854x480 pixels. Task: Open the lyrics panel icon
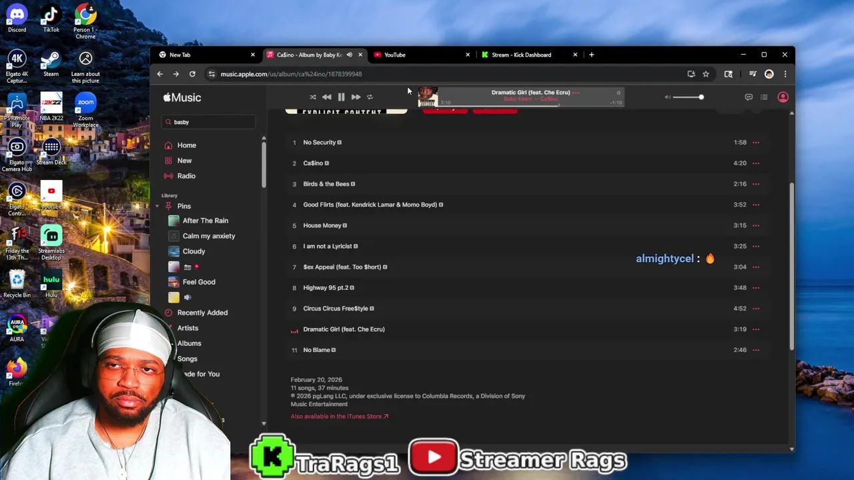click(749, 97)
